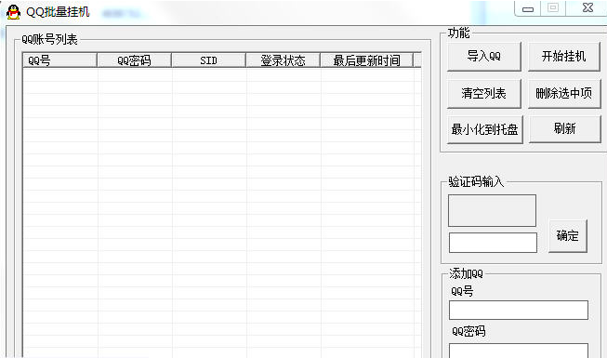The height and width of the screenshot is (358, 607).
Task: Click 最小化到托盘 to minimize to tray
Action: coord(484,129)
